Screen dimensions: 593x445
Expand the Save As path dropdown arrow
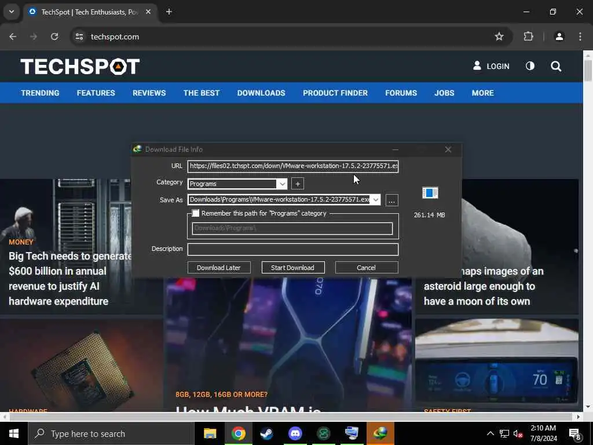pos(375,200)
